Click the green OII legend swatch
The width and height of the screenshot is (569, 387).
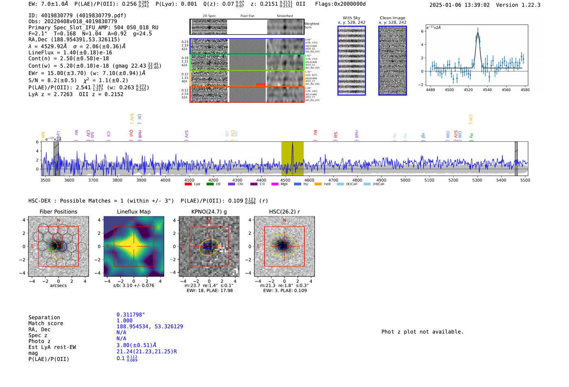210,184
